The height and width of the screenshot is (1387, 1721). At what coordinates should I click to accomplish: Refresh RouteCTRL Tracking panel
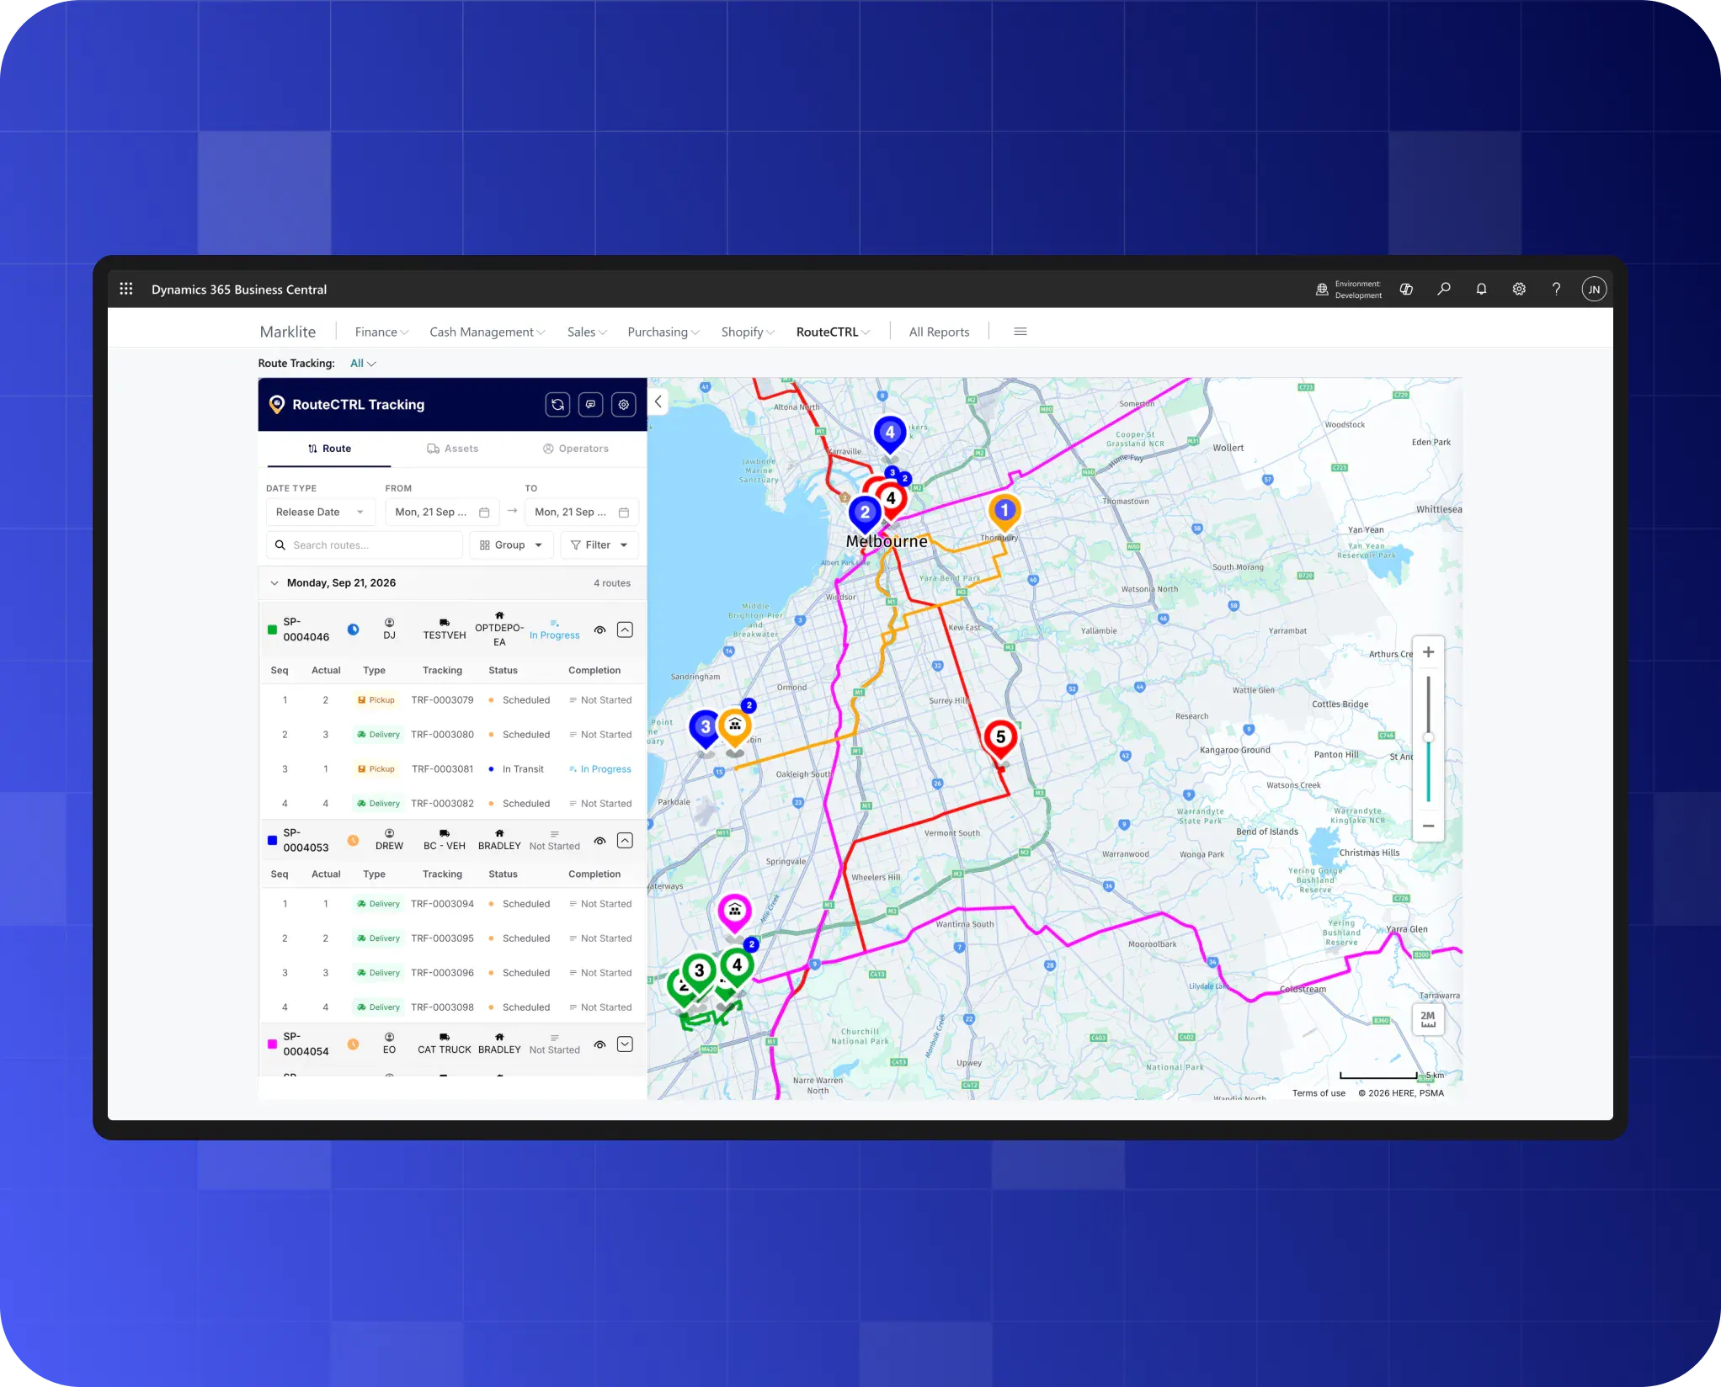557,405
